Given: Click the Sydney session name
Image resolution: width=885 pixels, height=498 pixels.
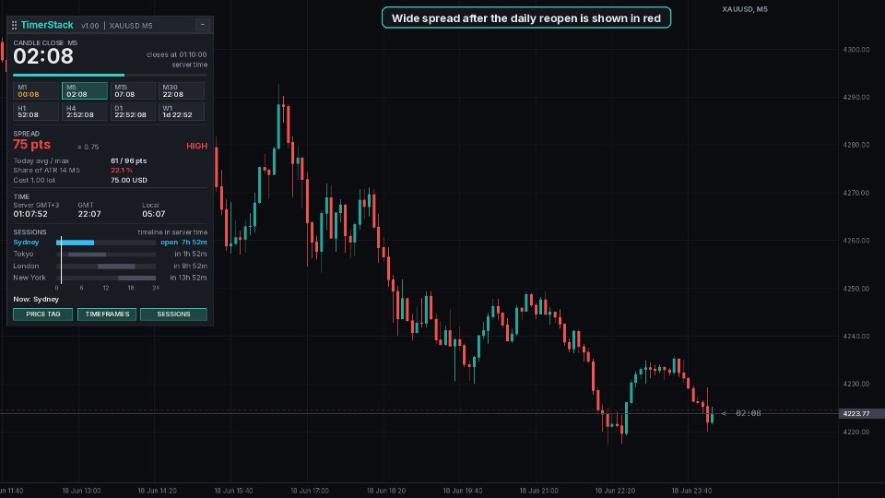Looking at the screenshot, I should click(x=26, y=243).
